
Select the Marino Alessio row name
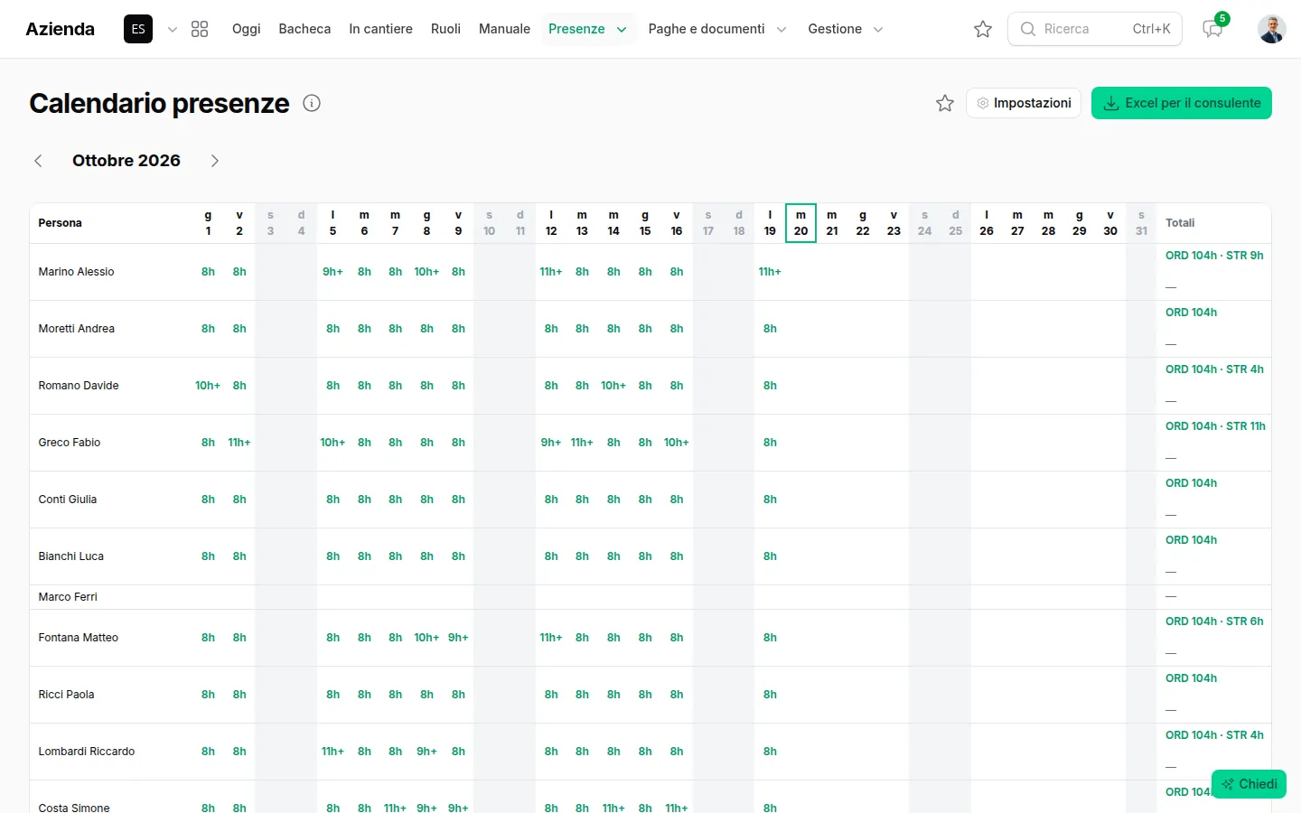[76, 272]
